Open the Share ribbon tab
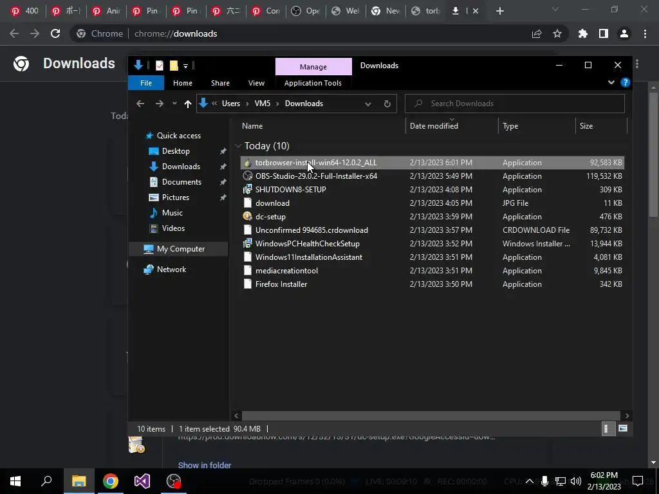This screenshot has width=659, height=494. click(x=220, y=83)
